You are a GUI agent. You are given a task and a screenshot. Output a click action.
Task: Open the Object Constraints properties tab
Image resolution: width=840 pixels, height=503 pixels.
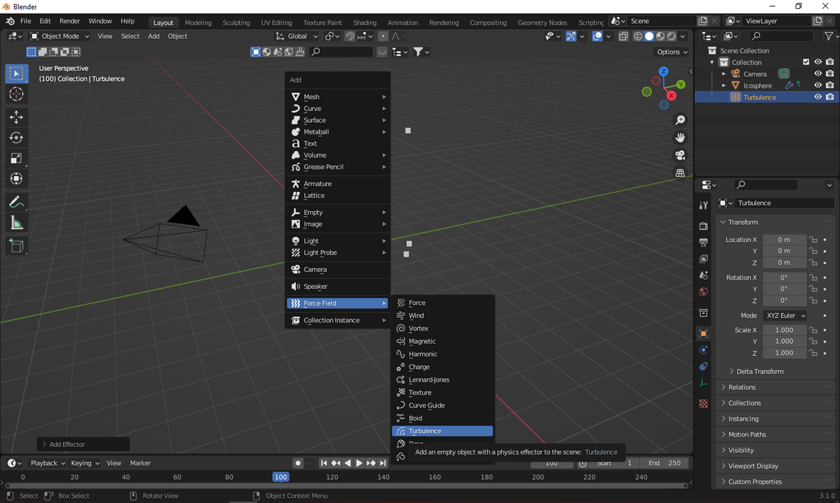[703, 366]
